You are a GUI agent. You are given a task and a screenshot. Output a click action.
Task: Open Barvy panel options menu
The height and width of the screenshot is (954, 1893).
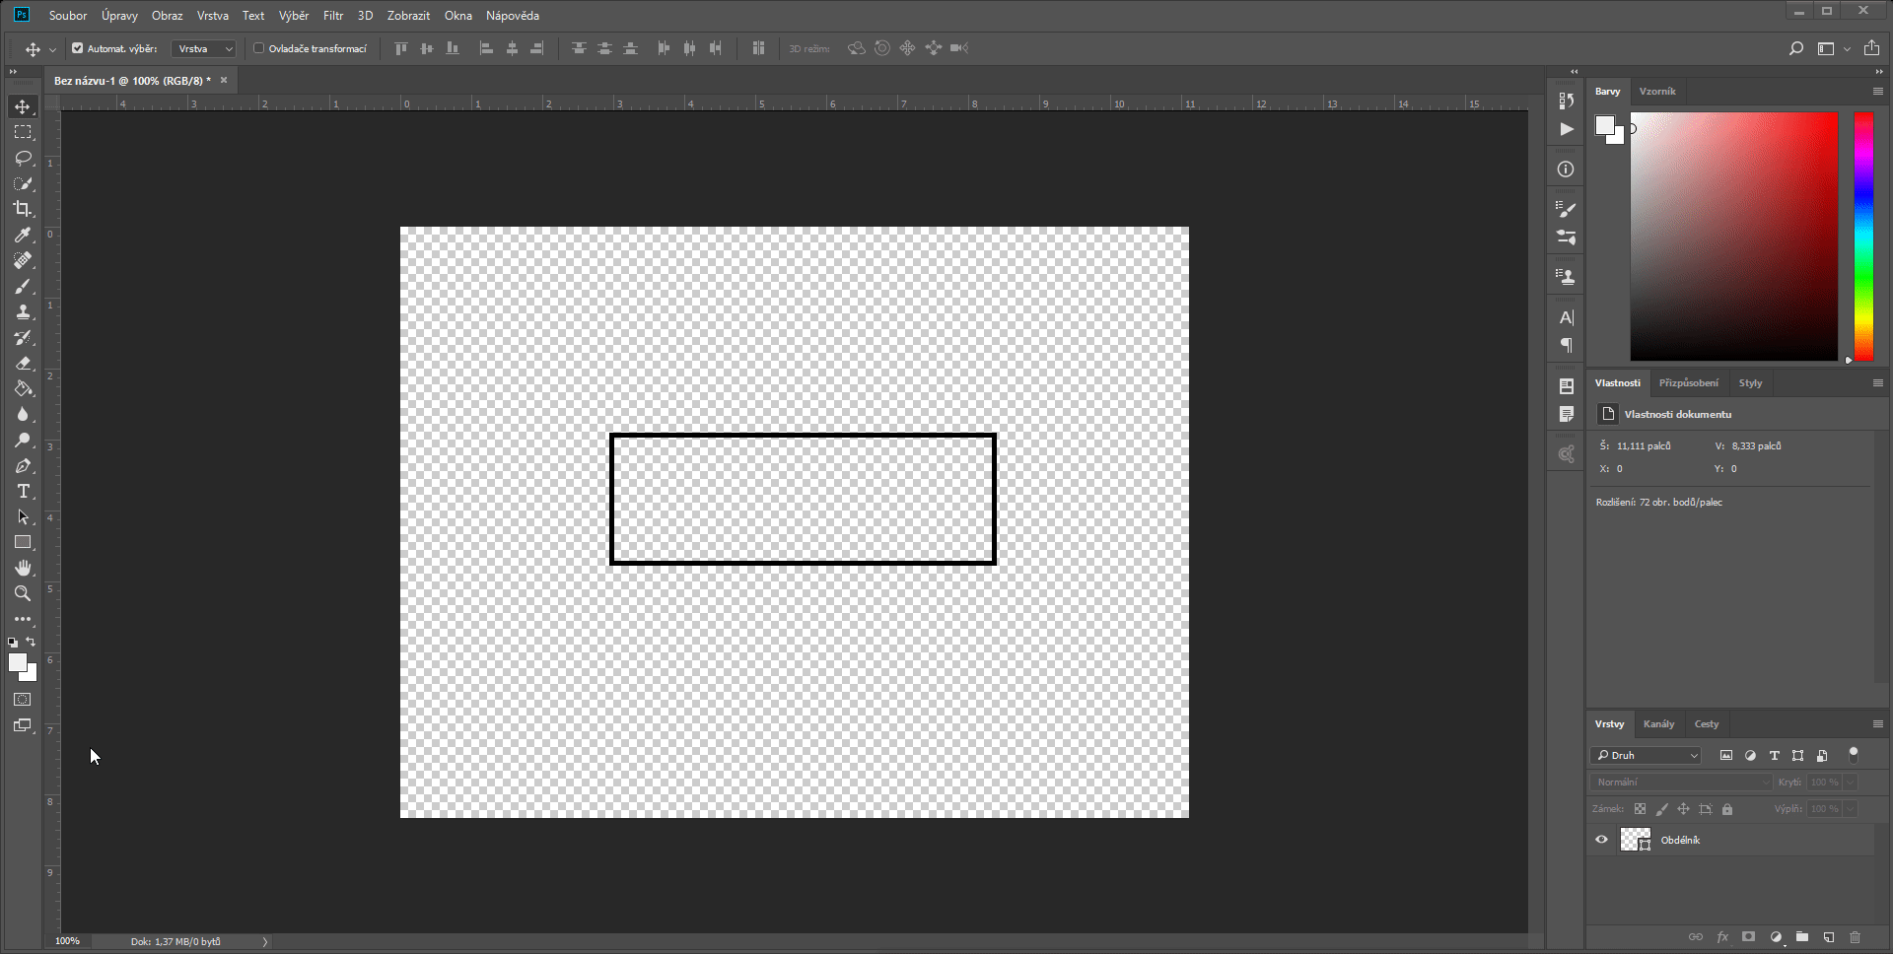click(1877, 91)
